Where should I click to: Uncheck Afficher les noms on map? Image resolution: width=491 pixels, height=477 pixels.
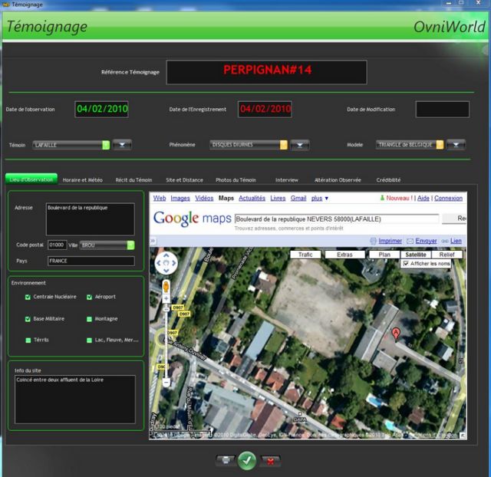coord(406,264)
